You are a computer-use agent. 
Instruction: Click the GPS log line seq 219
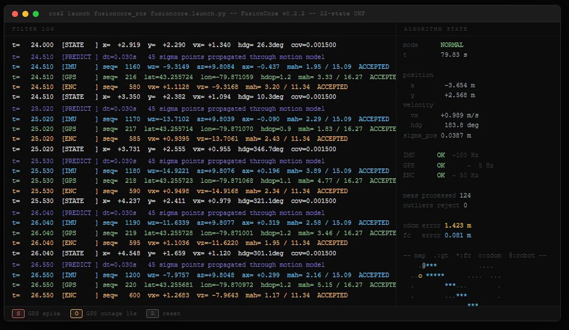tap(204, 233)
